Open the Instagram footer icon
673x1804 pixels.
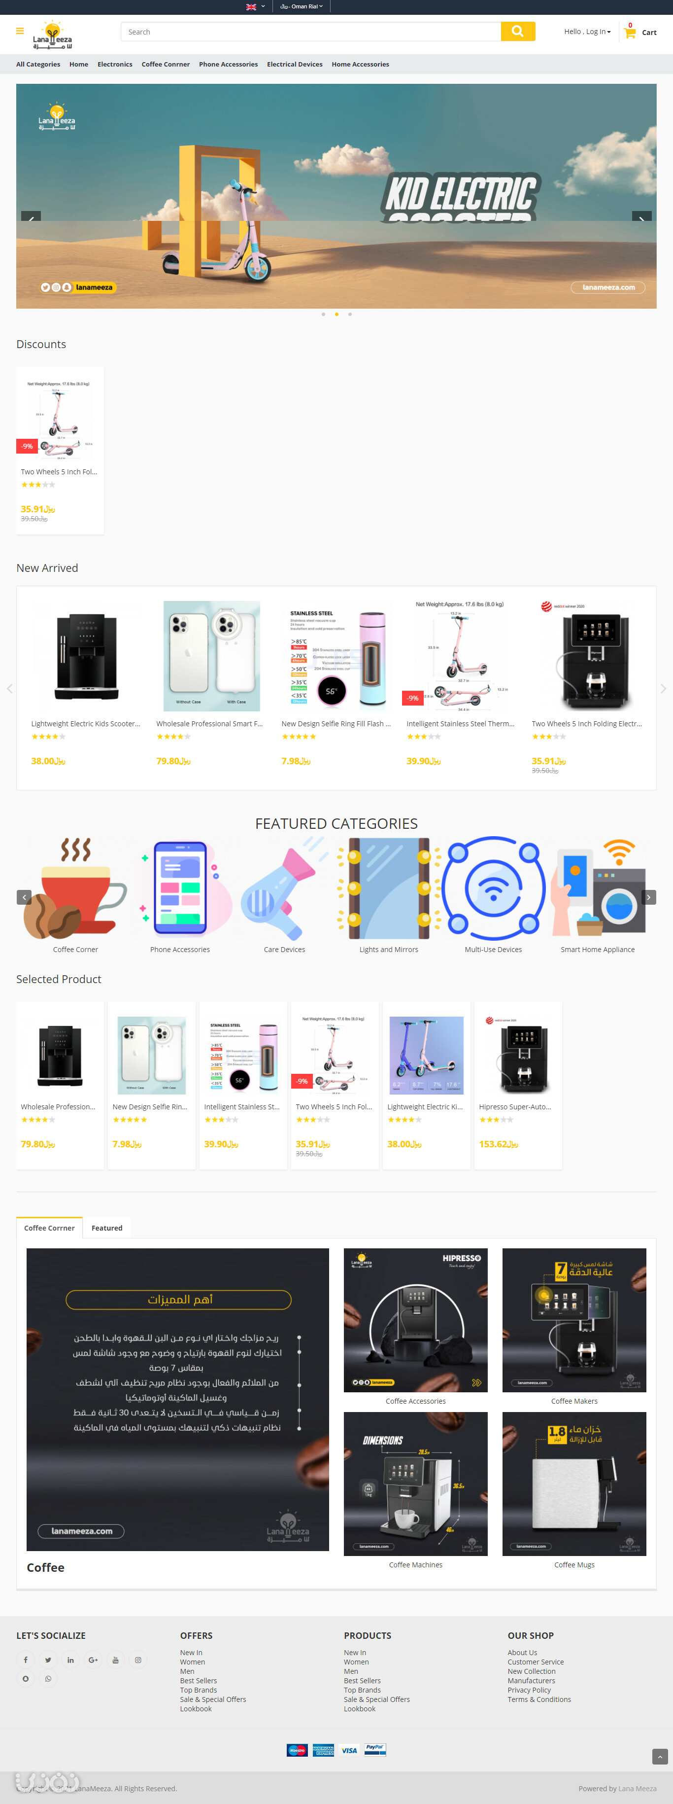coord(138,1660)
